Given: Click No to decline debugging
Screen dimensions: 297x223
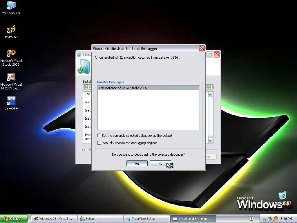Looking at the screenshot, I should coord(160,163).
